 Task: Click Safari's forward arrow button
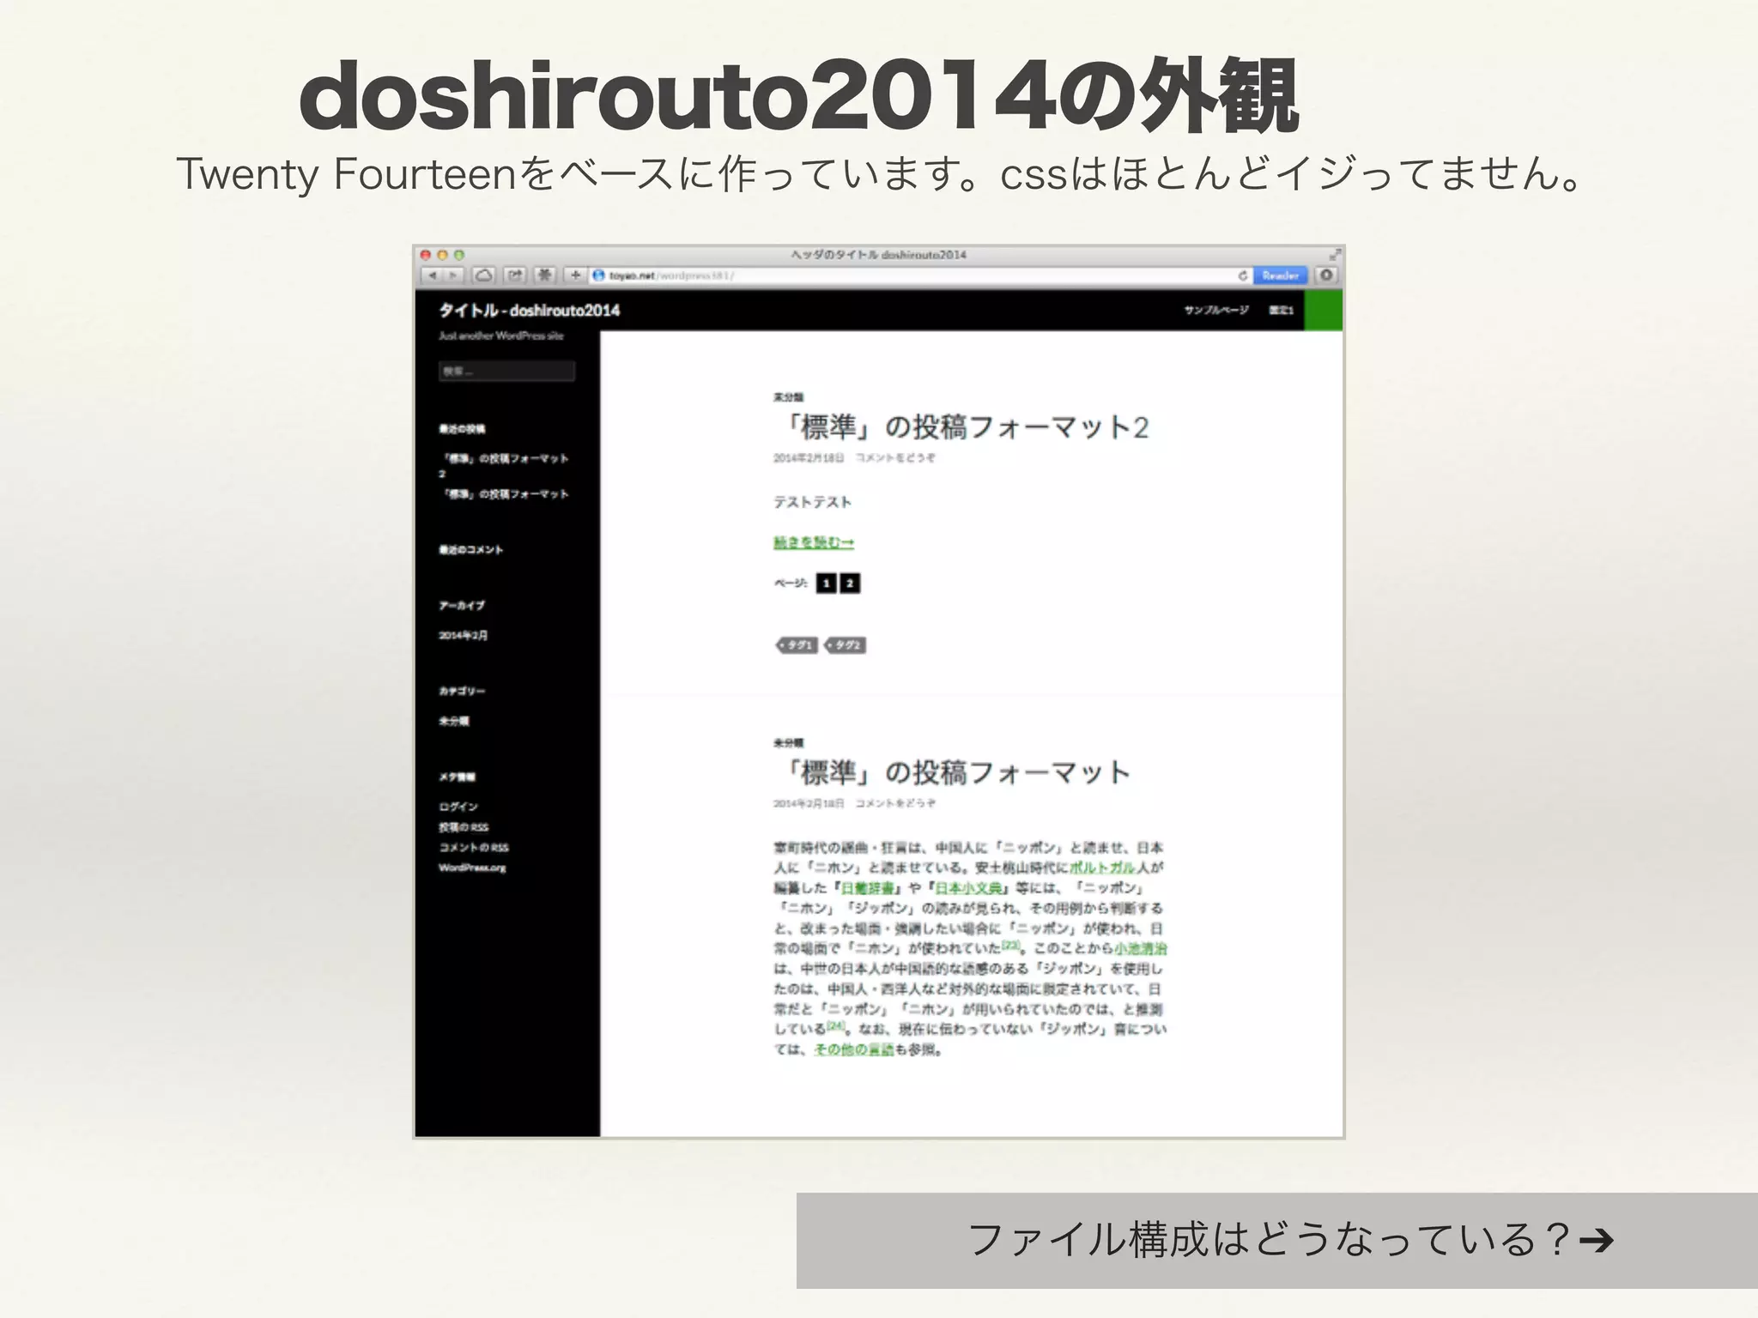tap(453, 275)
